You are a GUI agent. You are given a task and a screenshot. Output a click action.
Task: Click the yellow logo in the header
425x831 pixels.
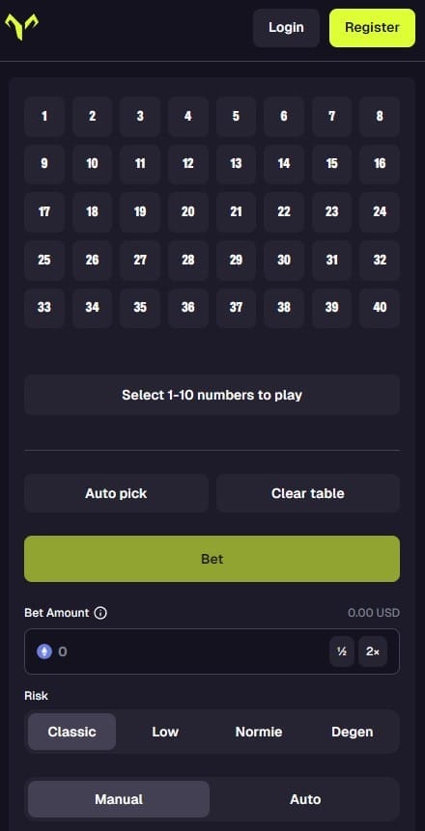click(x=21, y=26)
